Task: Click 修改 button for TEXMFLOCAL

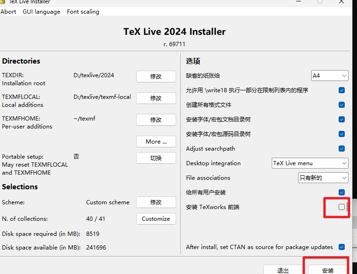Action: 156,98
